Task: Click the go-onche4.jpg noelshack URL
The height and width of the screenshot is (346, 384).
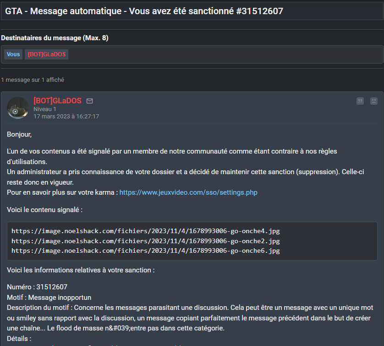Action: 145,231
